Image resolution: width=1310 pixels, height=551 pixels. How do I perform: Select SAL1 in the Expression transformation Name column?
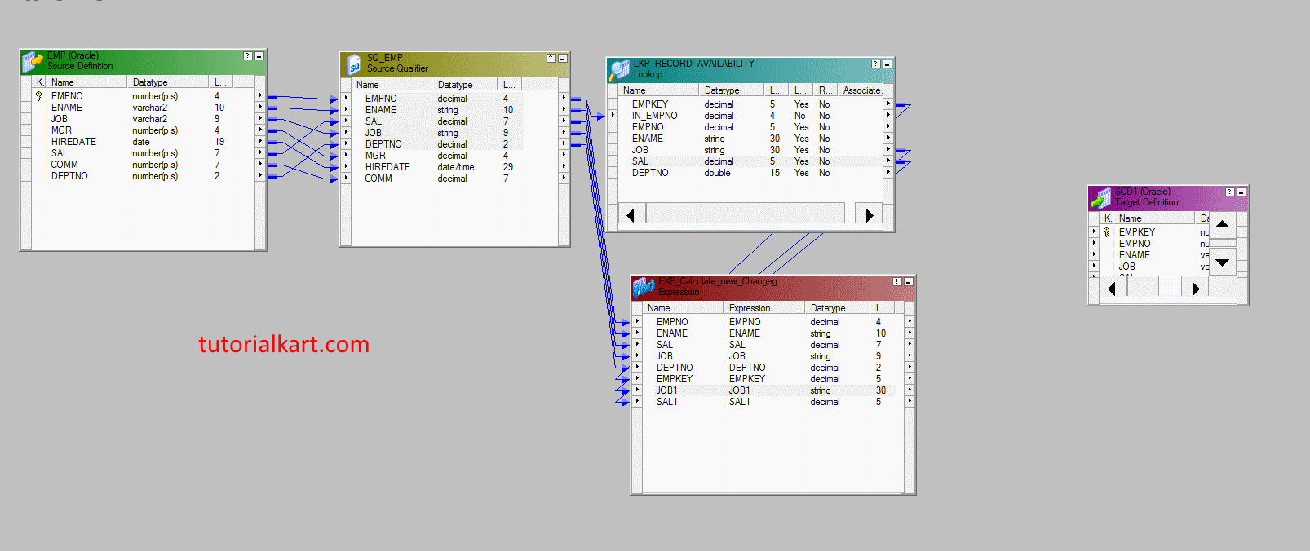coord(666,402)
